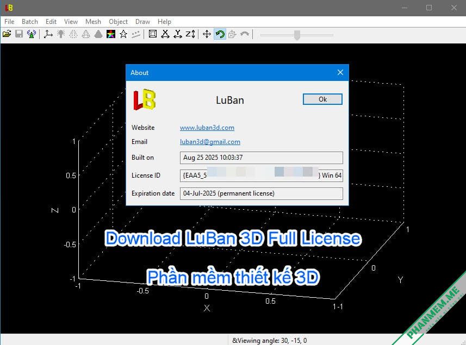Screen dimensions: 466x345
Task: Click the scattered points line icon
Action: pos(136,34)
